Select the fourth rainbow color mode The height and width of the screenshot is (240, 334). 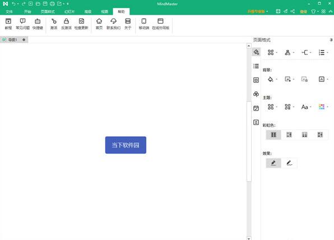pyautogui.click(x=320, y=135)
